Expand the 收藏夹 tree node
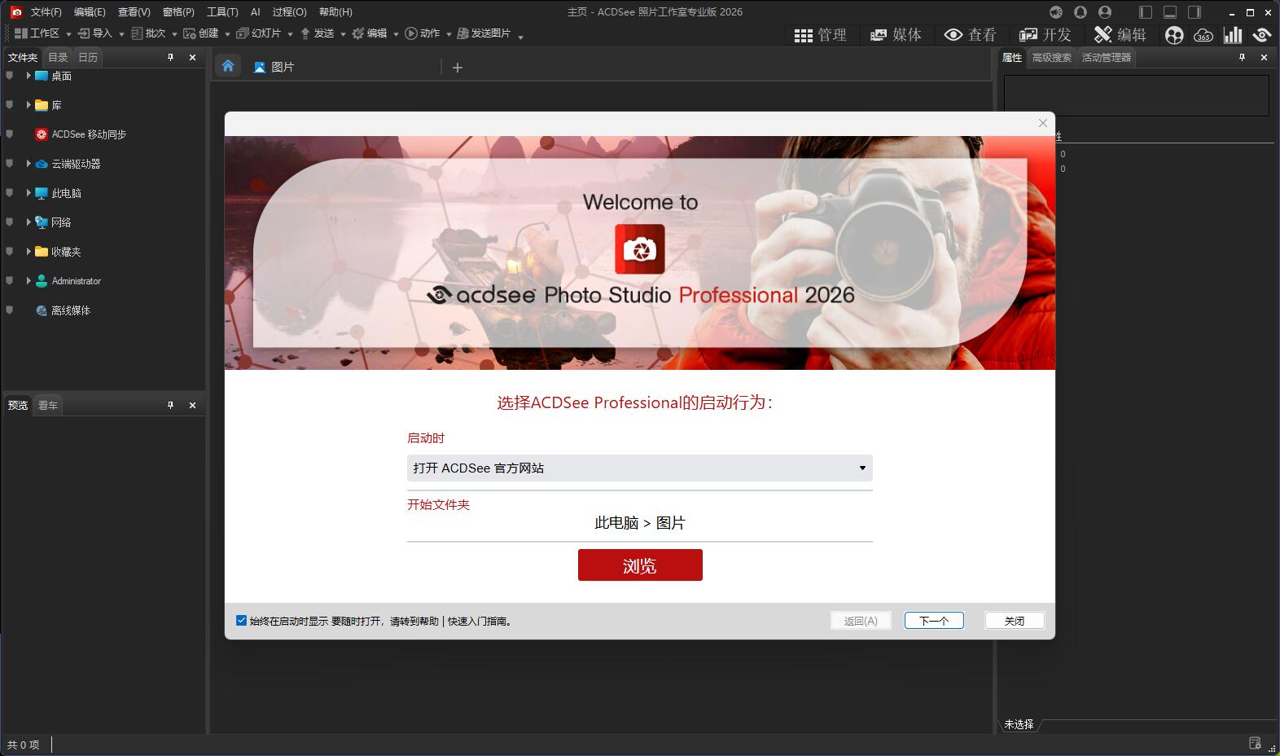 coord(28,251)
